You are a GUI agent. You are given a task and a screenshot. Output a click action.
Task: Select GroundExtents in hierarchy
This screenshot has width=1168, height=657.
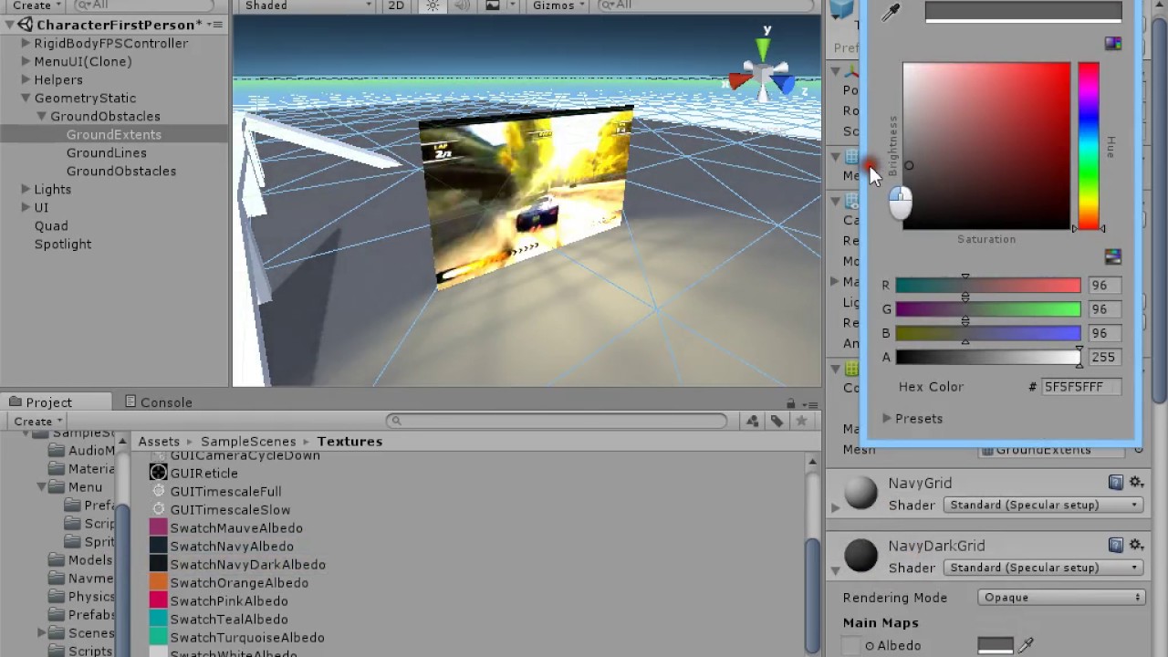[x=114, y=134]
